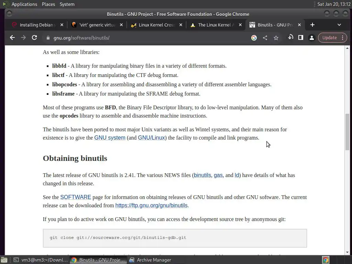Click the 'libopcodes' list entry
The height and width of the screenshot is (264, 352).
pos(162,85)
